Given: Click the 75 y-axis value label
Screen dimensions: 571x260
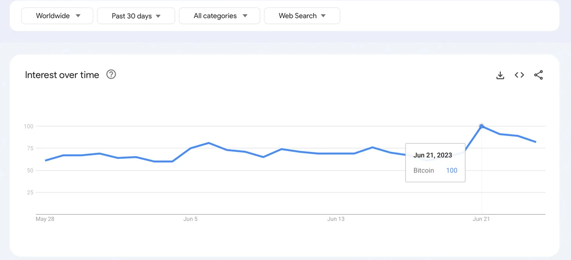Looking at the screenshot, I should click(30, 149).
